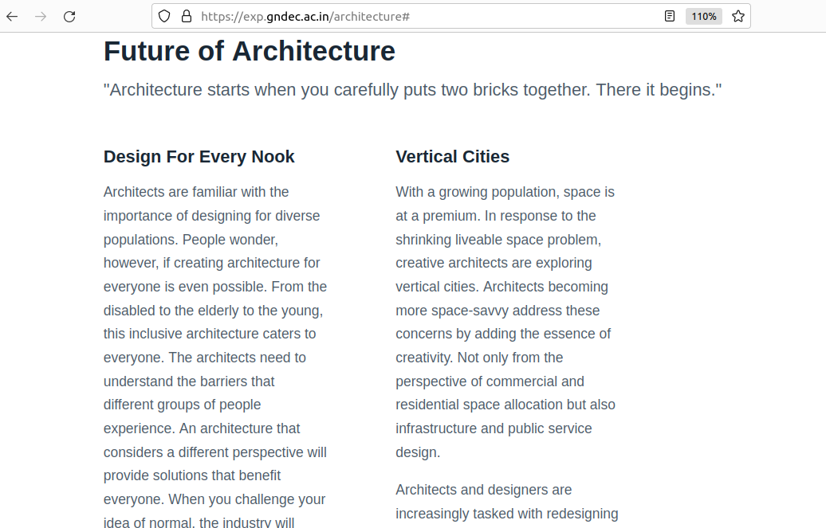Click the line "disabled to the elderly"
This screenshot has width=826, height=528.
[213, 311]
